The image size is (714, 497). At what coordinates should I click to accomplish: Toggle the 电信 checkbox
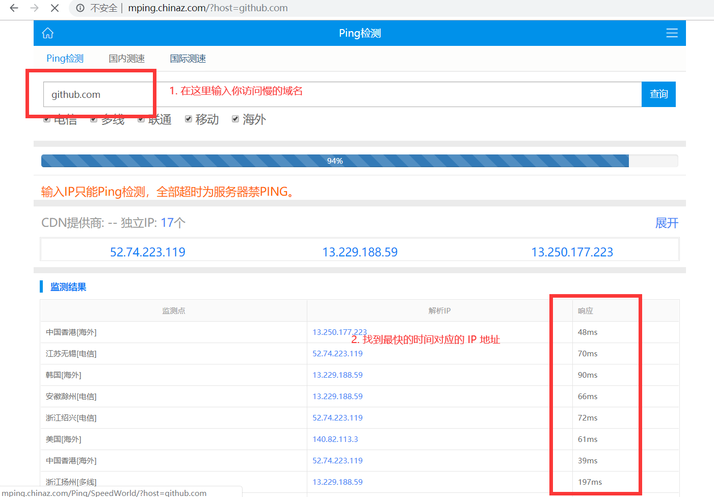click(x=47, y=119)
